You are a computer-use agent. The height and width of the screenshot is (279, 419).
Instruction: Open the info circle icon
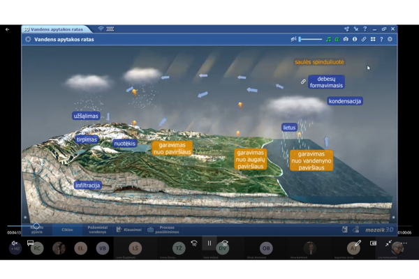tap(355, 39)
